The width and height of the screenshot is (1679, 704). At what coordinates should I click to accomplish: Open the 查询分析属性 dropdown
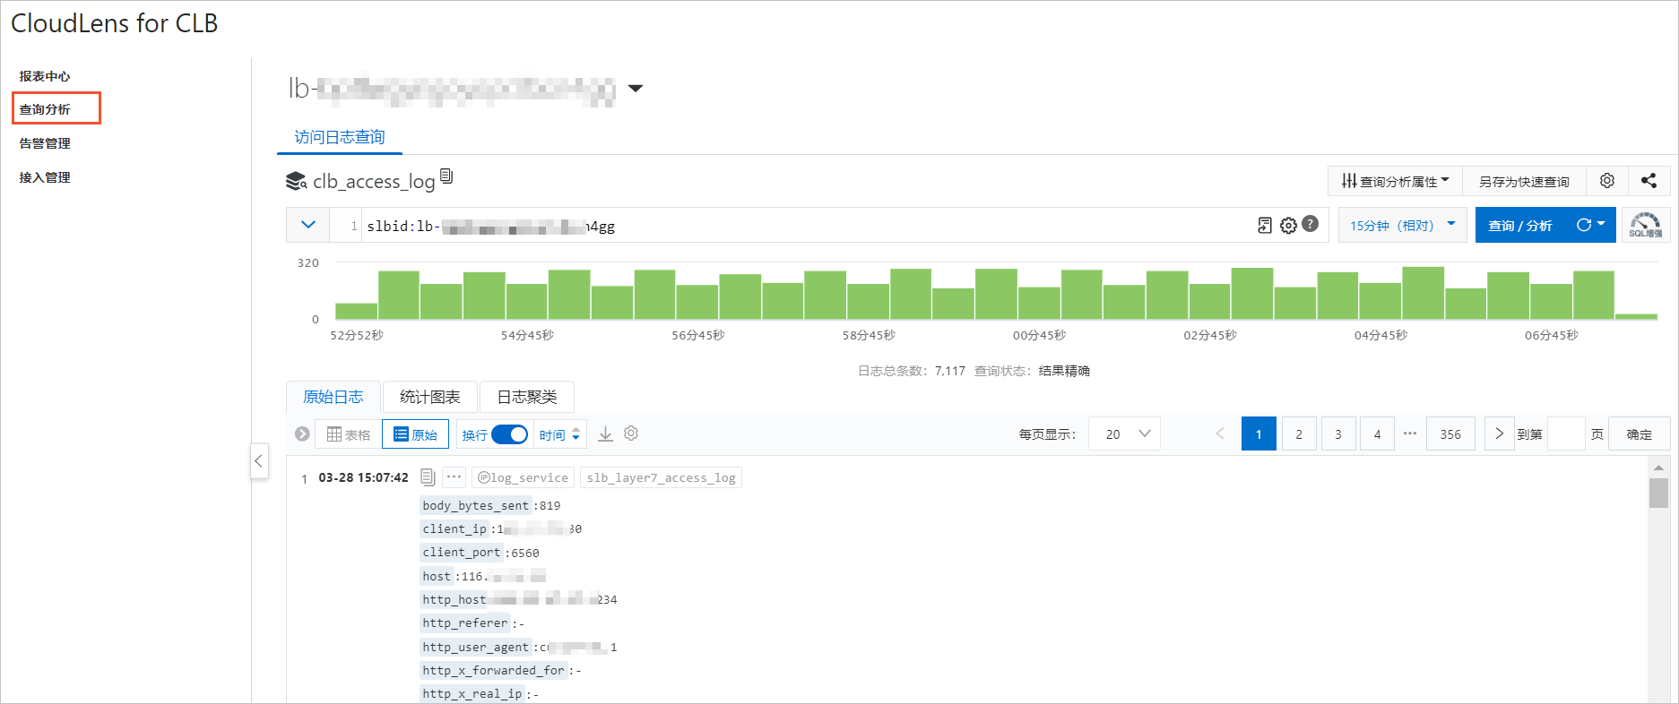click(x=1395, y=181)
